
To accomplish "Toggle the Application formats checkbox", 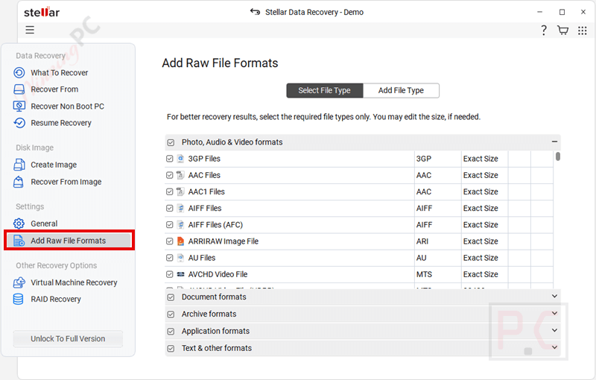I will [x=171, y=332].
